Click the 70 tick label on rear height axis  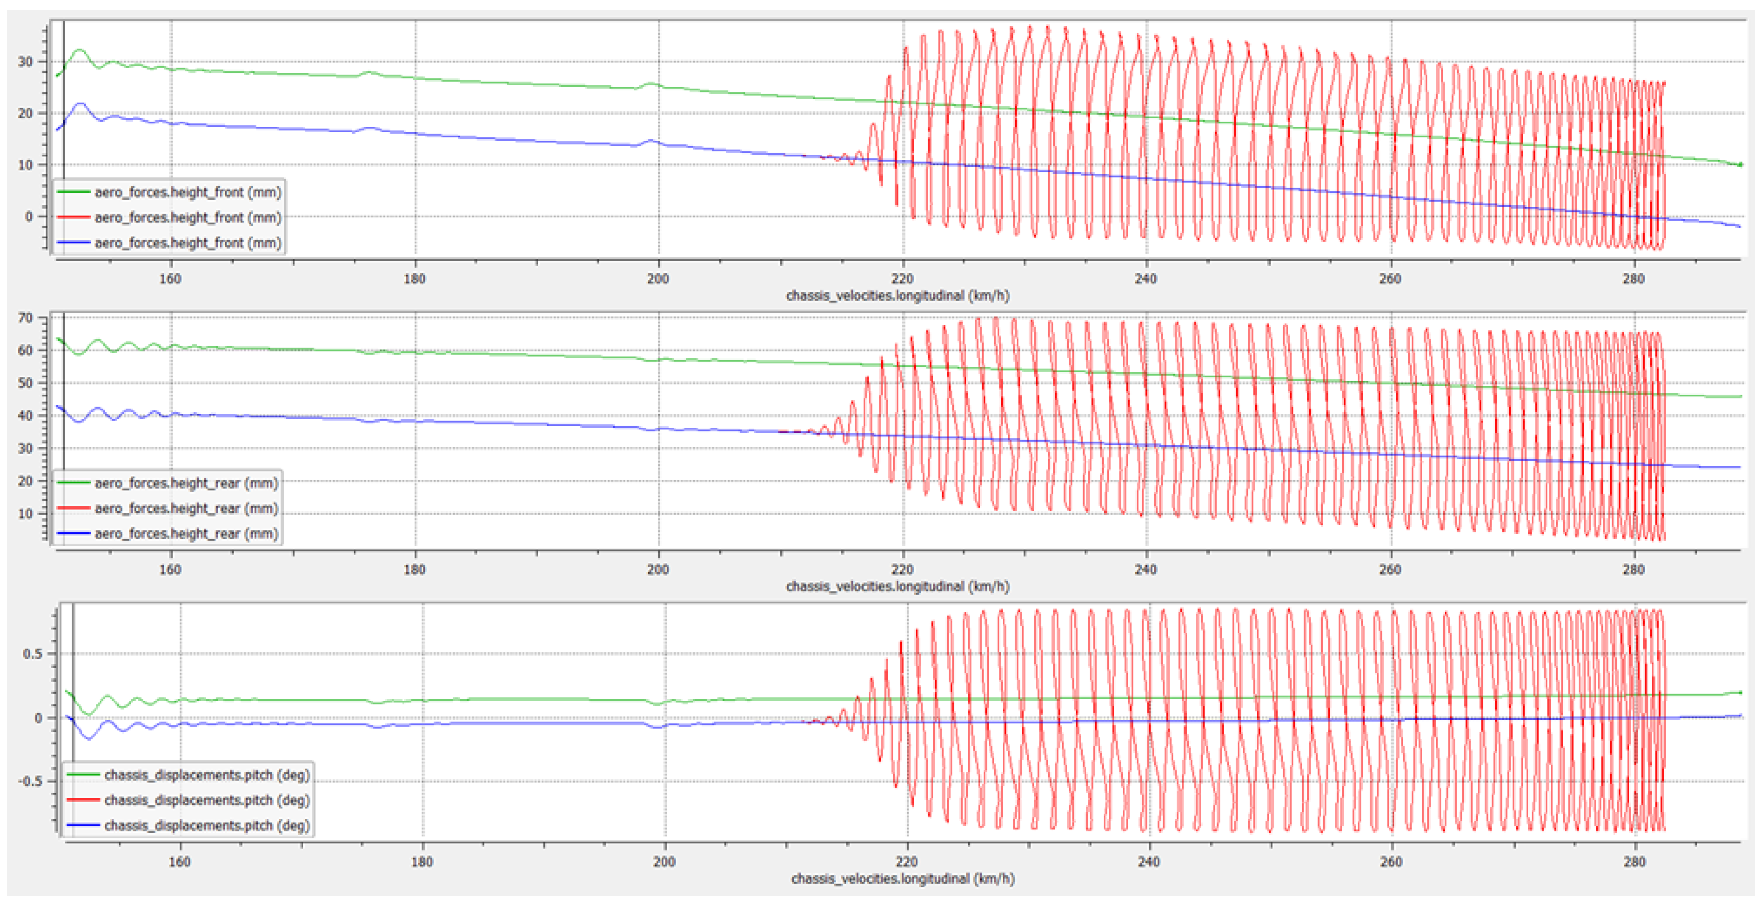tap(25, 318)
